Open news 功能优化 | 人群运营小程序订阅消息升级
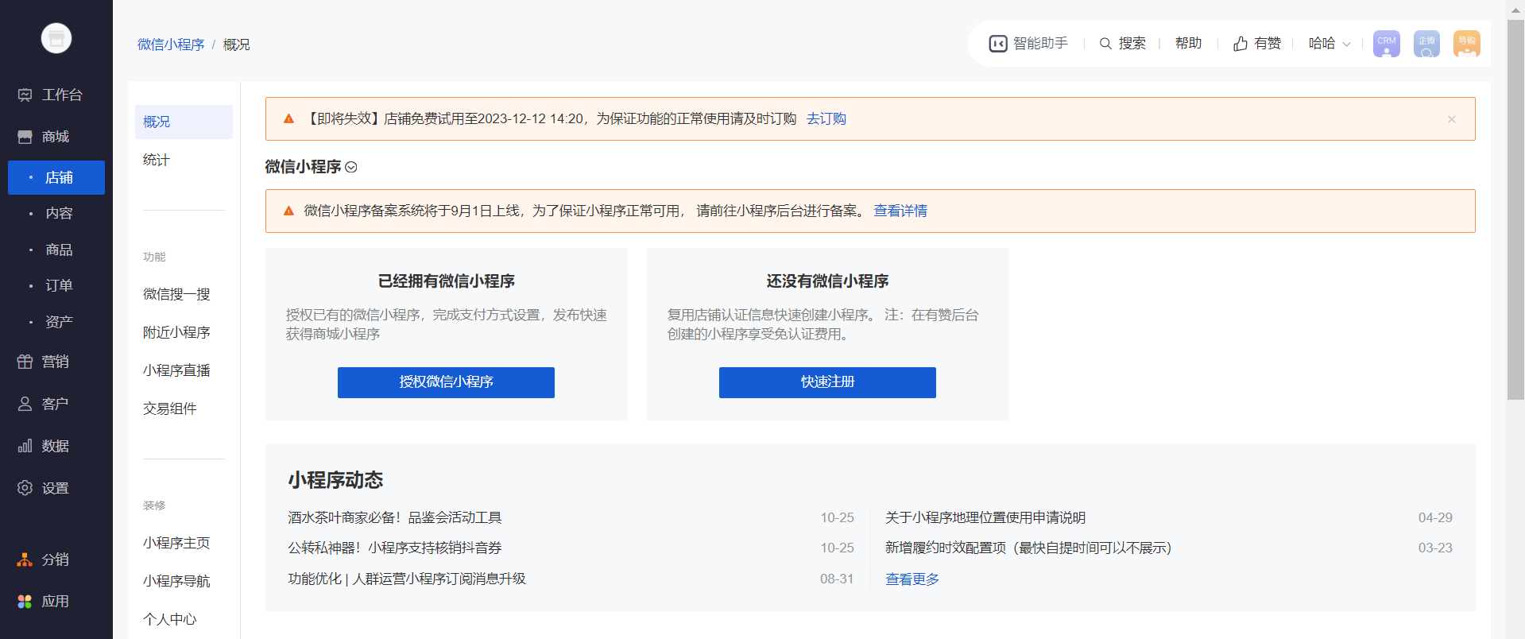1525x639 pixels. coord(407,579)
